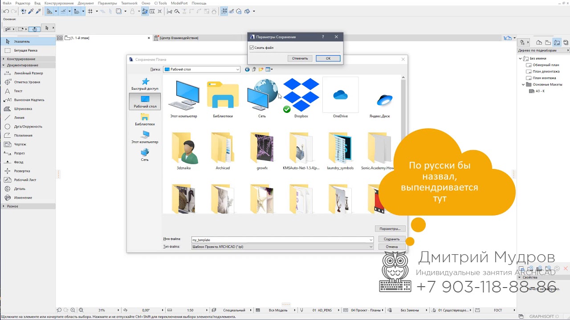Select the Полилиния tool
This screenshot has width=570, height=320.
tap(28, 135)
